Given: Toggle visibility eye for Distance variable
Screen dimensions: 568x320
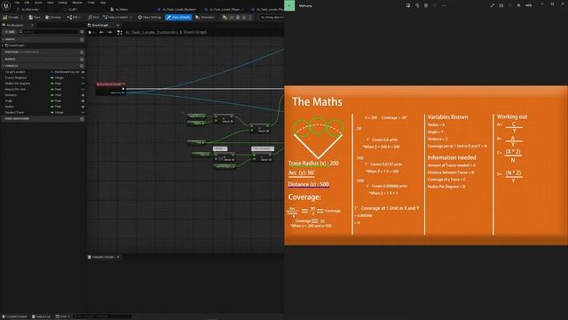Looking at the screenshot, I should pos(83,95).
